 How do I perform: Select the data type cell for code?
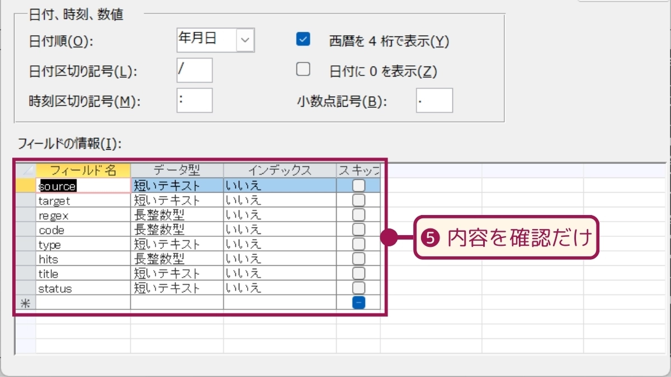pos(177,230)
